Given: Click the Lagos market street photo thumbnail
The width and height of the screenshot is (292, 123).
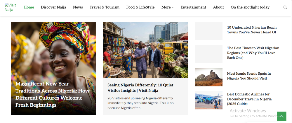Looking at the screenshot, I should [145, 50].
